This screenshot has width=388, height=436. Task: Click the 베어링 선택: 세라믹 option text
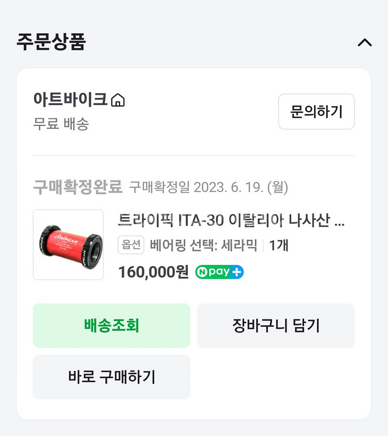(204, 245)
